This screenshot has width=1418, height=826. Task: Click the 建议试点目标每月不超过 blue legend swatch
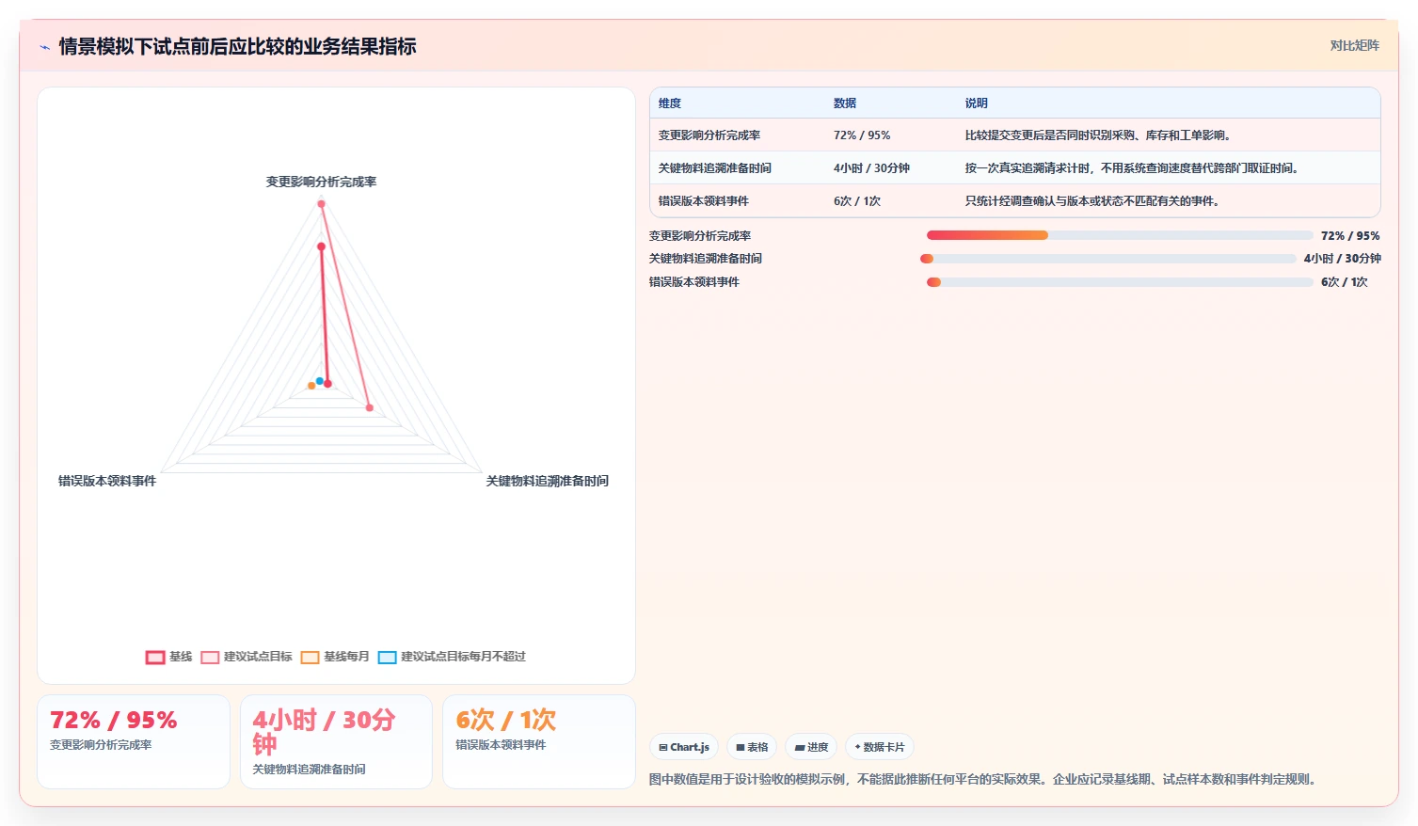click(388, 658)
